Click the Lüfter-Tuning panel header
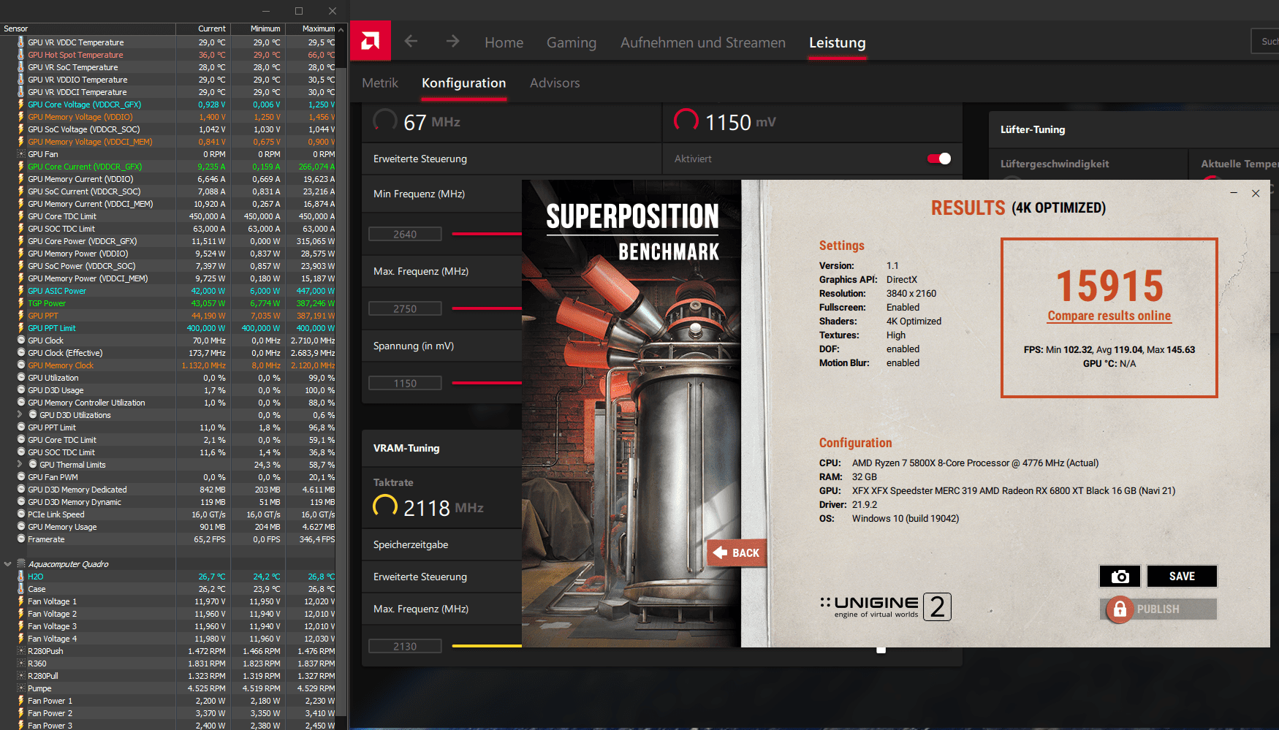 pyautogui.click(x=1134, y=129)
